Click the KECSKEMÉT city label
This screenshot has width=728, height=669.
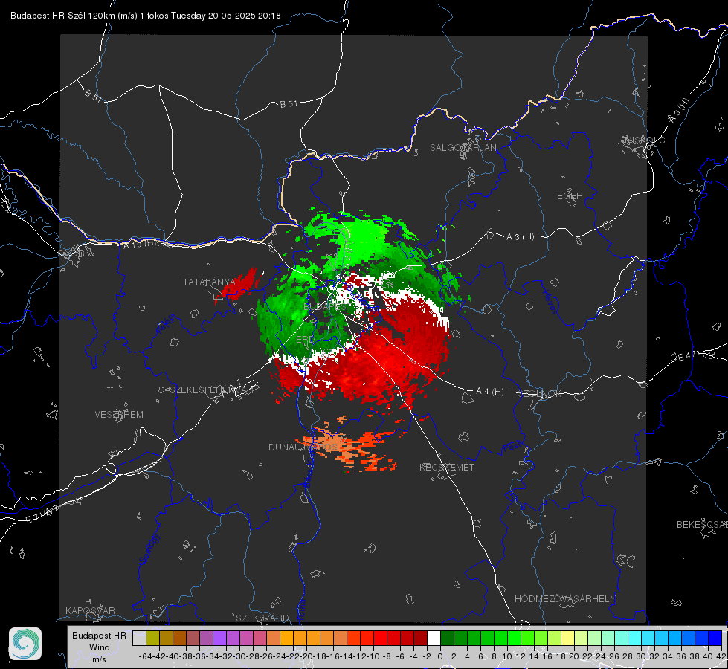click(x=447, y=467)
